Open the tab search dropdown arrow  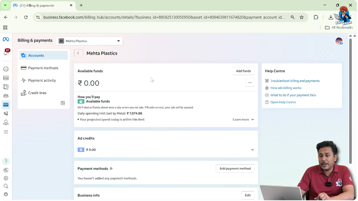pos(5,5)
